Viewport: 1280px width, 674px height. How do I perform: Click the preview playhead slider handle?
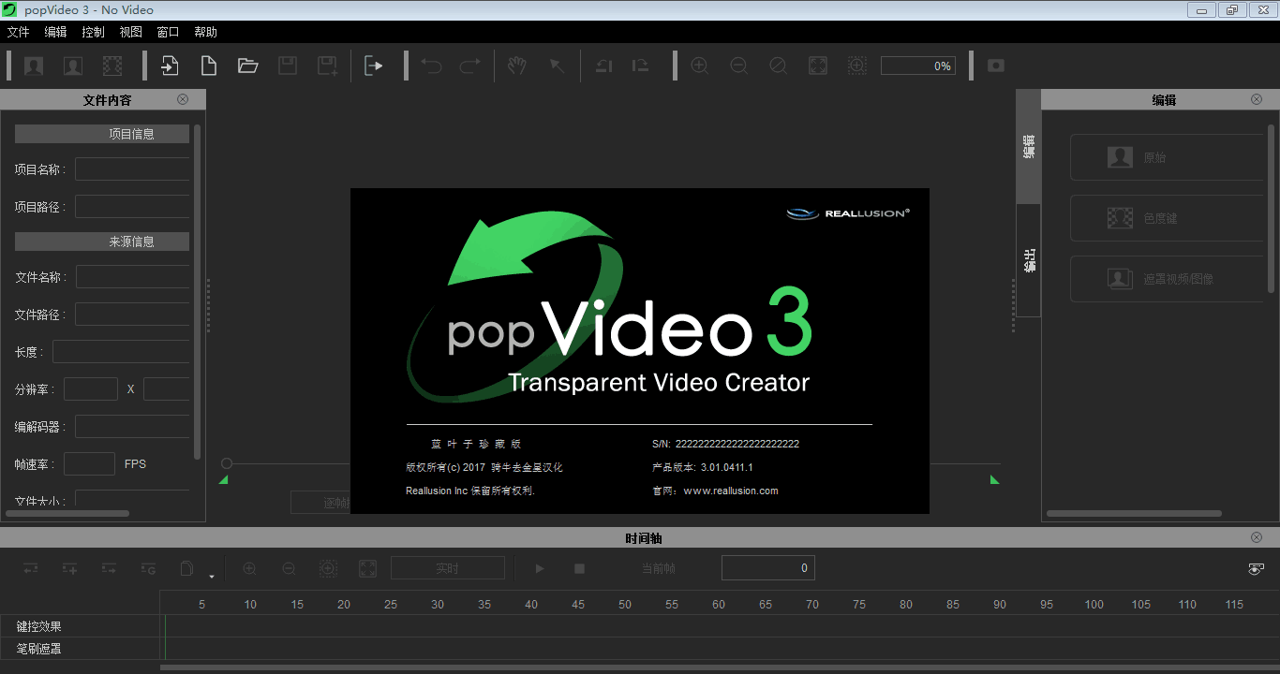227,463
